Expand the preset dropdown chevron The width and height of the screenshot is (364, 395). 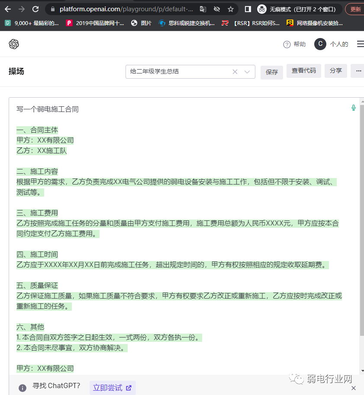pyautogui.click(x=247, y=72)
